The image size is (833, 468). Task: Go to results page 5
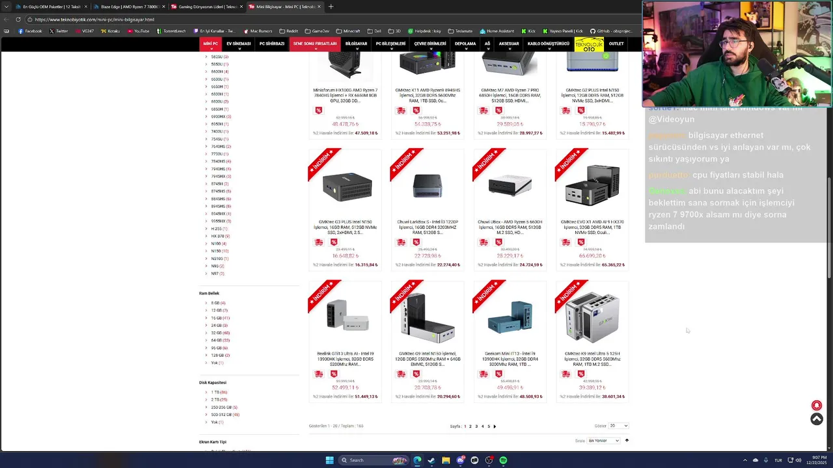coord(489,426)
